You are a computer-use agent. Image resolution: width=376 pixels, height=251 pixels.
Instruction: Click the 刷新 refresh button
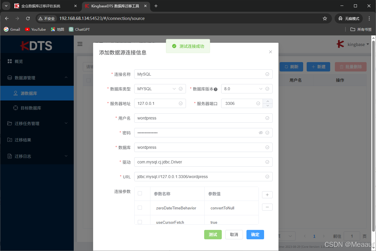coord(291,67)
